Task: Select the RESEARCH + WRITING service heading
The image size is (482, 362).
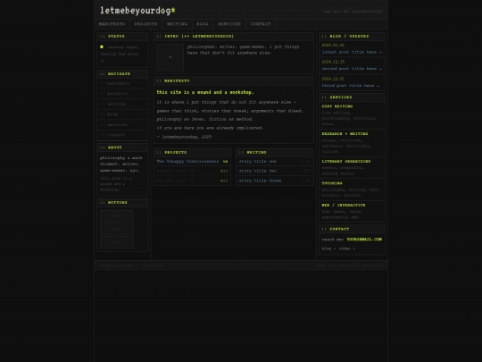Action: (345, 134)
